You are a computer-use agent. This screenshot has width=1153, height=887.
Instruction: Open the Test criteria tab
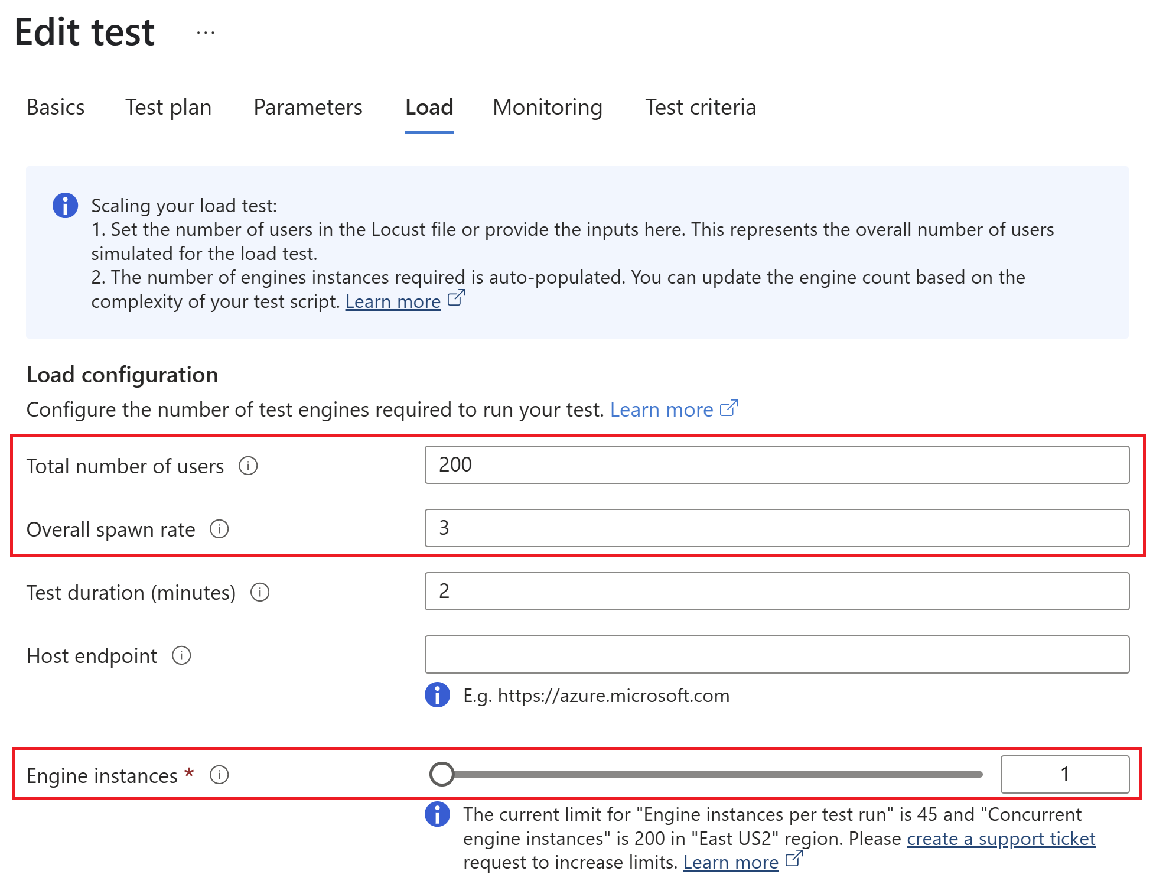pos(700,108)
